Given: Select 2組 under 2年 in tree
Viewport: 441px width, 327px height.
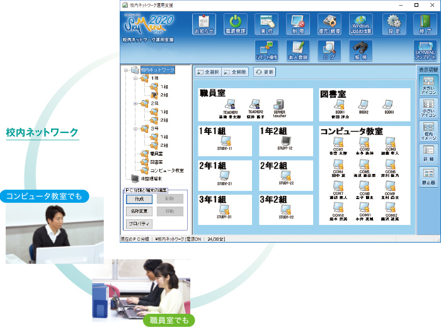Looking at the screenshot, I should (x=164, y=120).
